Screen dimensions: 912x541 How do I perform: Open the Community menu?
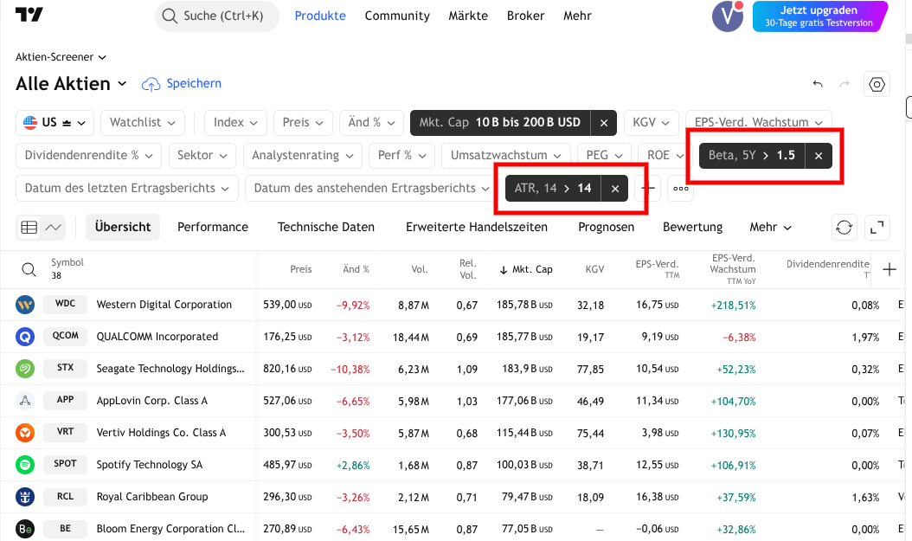coord(397,16)
